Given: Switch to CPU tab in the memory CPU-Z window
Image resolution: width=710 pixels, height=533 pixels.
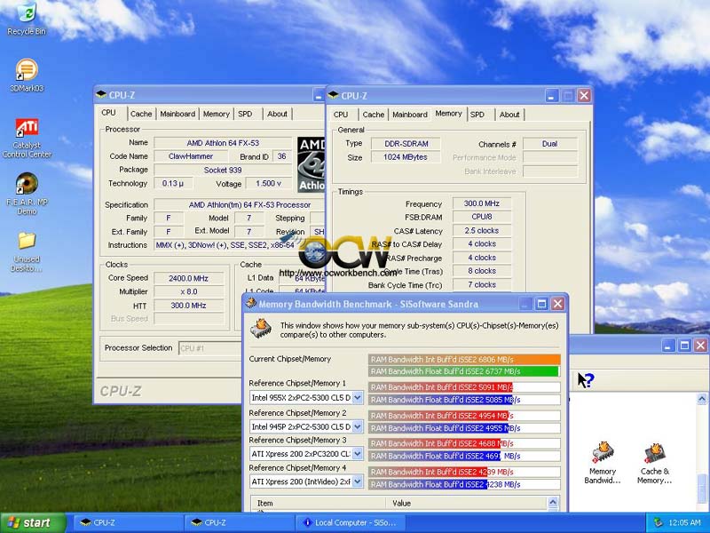Looking at the screenshot, I should pyautogui.click(x=341, y=115).
